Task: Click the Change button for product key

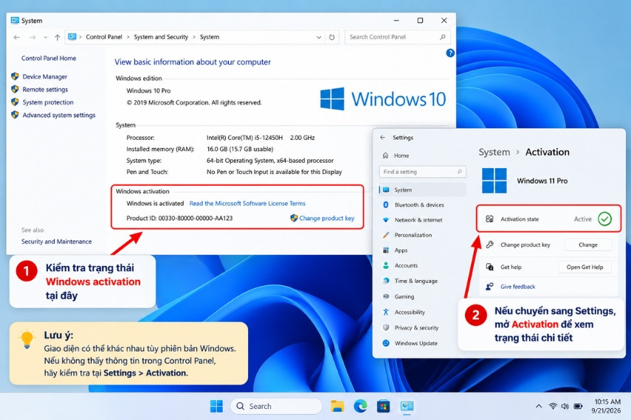Action: pyautogui.click(x=588, y=245)
